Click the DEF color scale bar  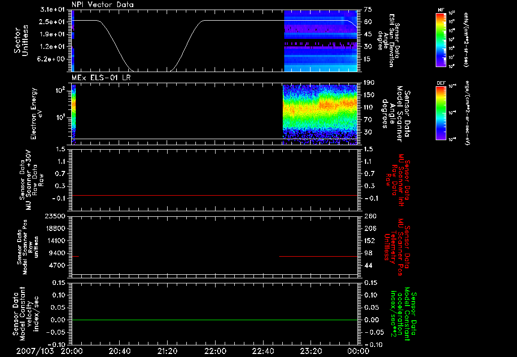click(x=441, y=112)
